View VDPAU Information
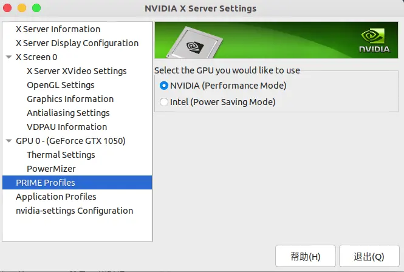 67,127
